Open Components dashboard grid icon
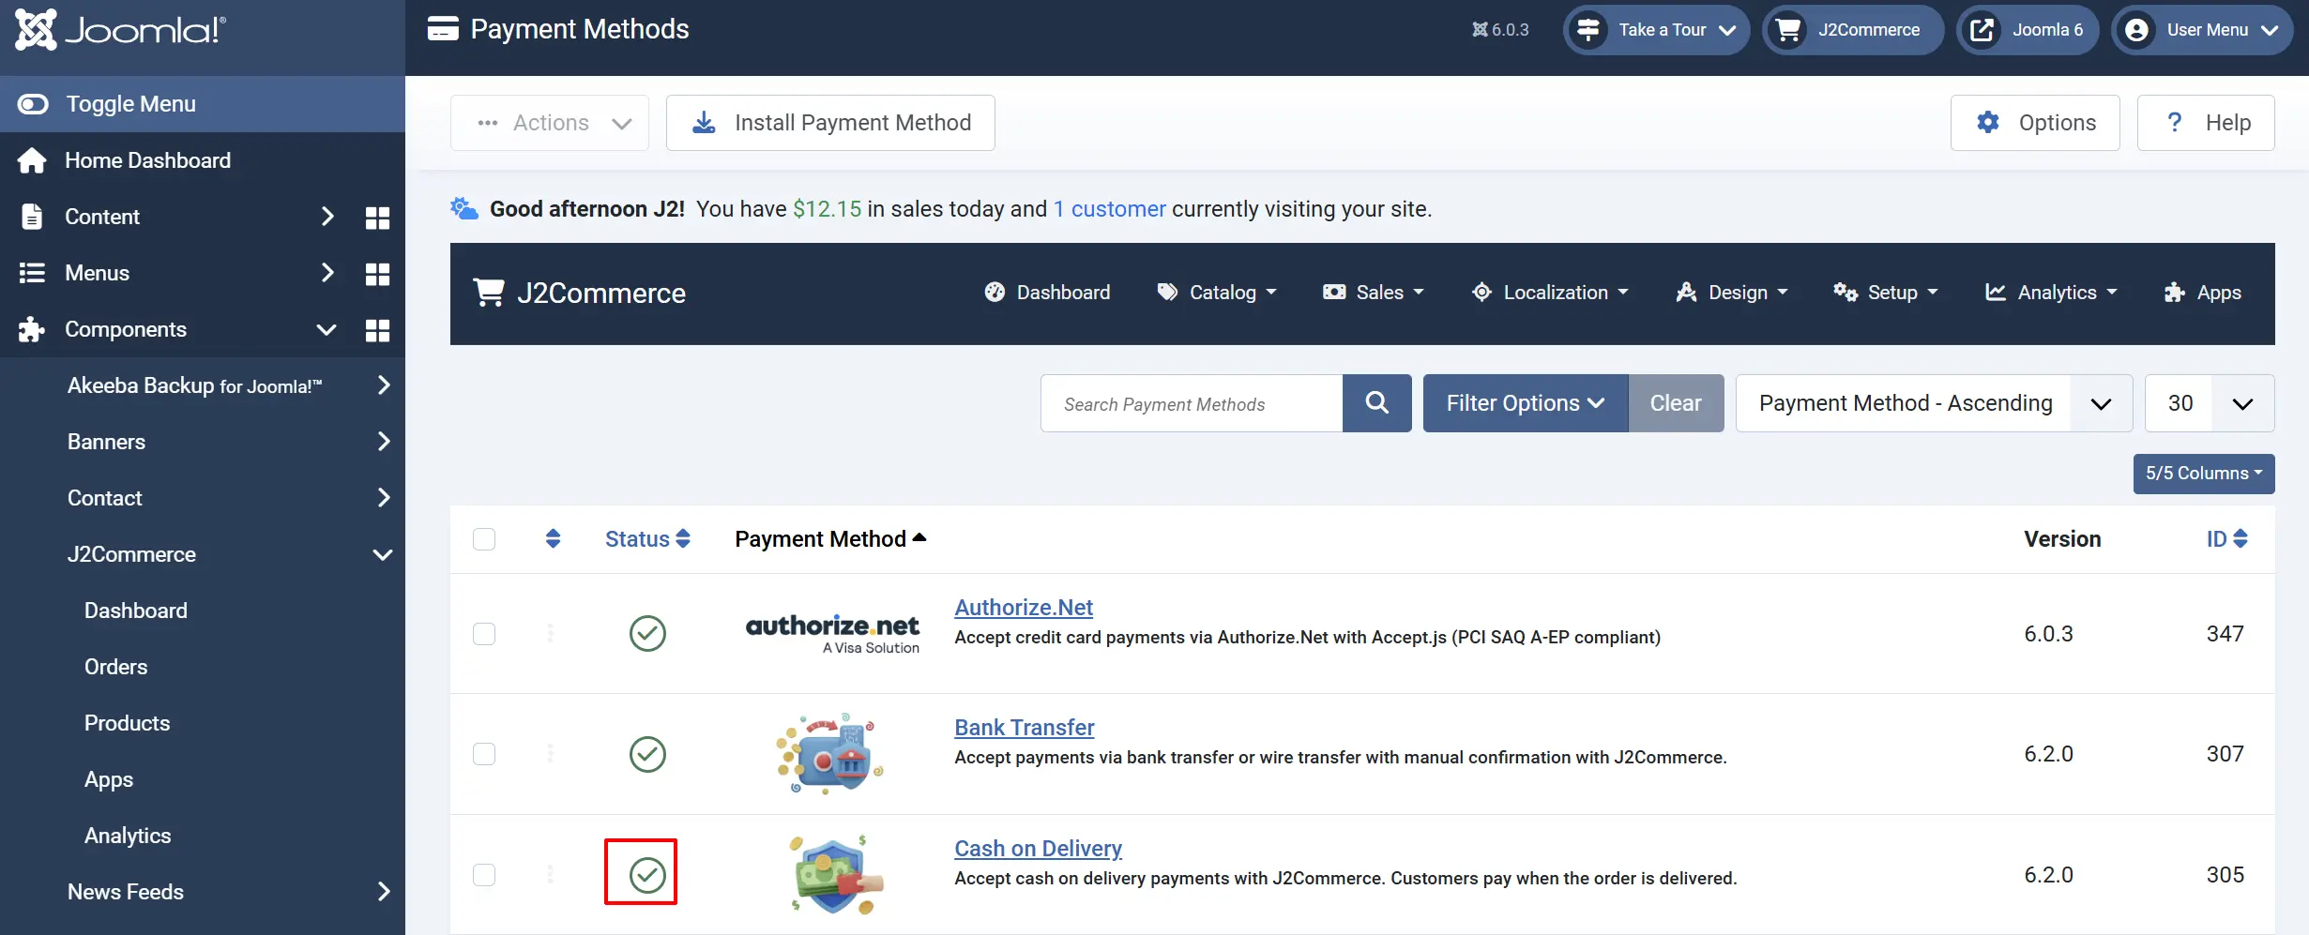 click(377, 330)
